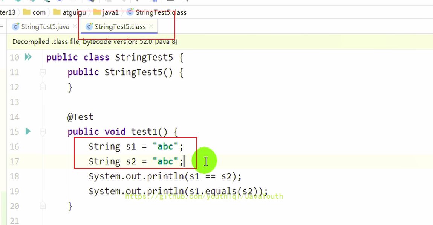Viewport: 433px width, 225px height.
Task: Click class keyword on line 10
Action: (x=96, y=57)
